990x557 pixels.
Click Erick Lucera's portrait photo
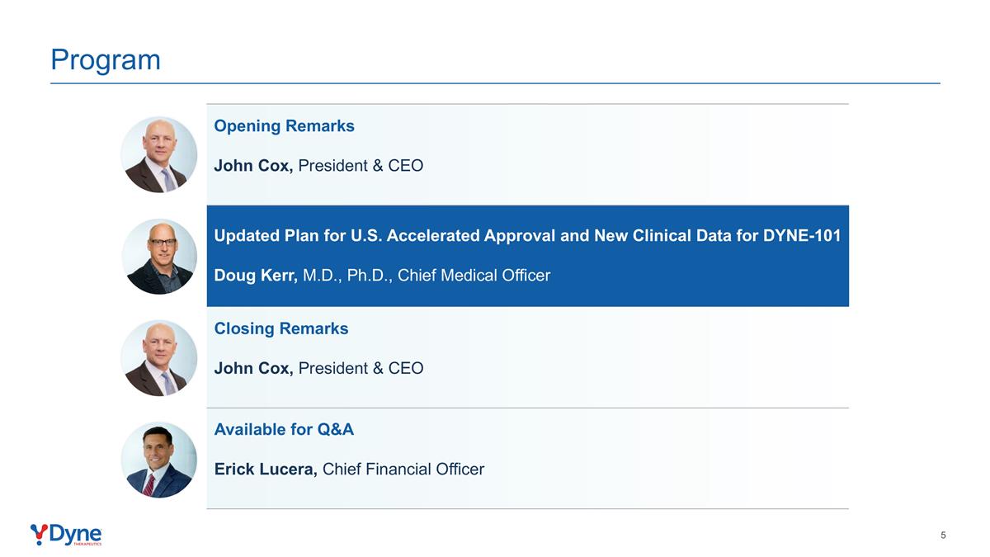pos(158,460)
